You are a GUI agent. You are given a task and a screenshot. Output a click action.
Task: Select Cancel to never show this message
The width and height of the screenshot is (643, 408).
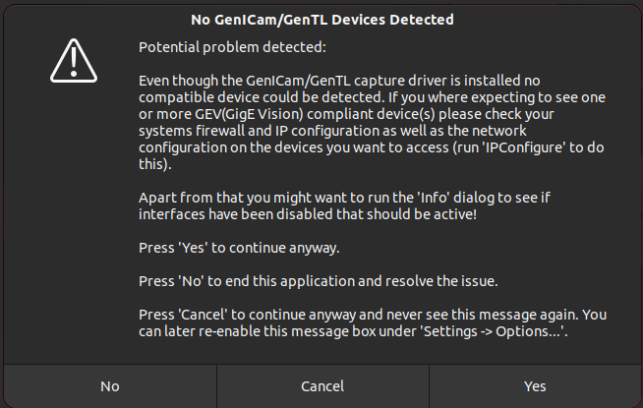[x=322, y=386]
